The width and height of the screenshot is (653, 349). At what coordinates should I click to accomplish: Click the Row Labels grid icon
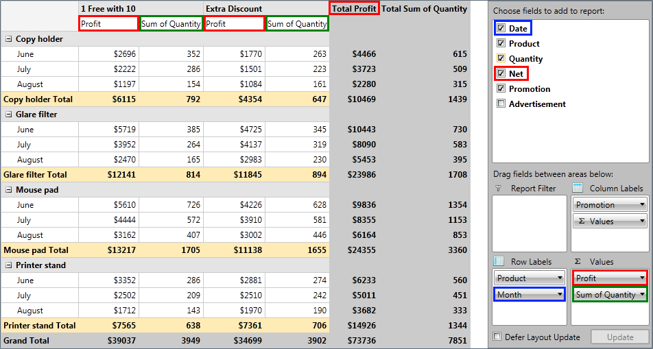[x=499, y=261]
